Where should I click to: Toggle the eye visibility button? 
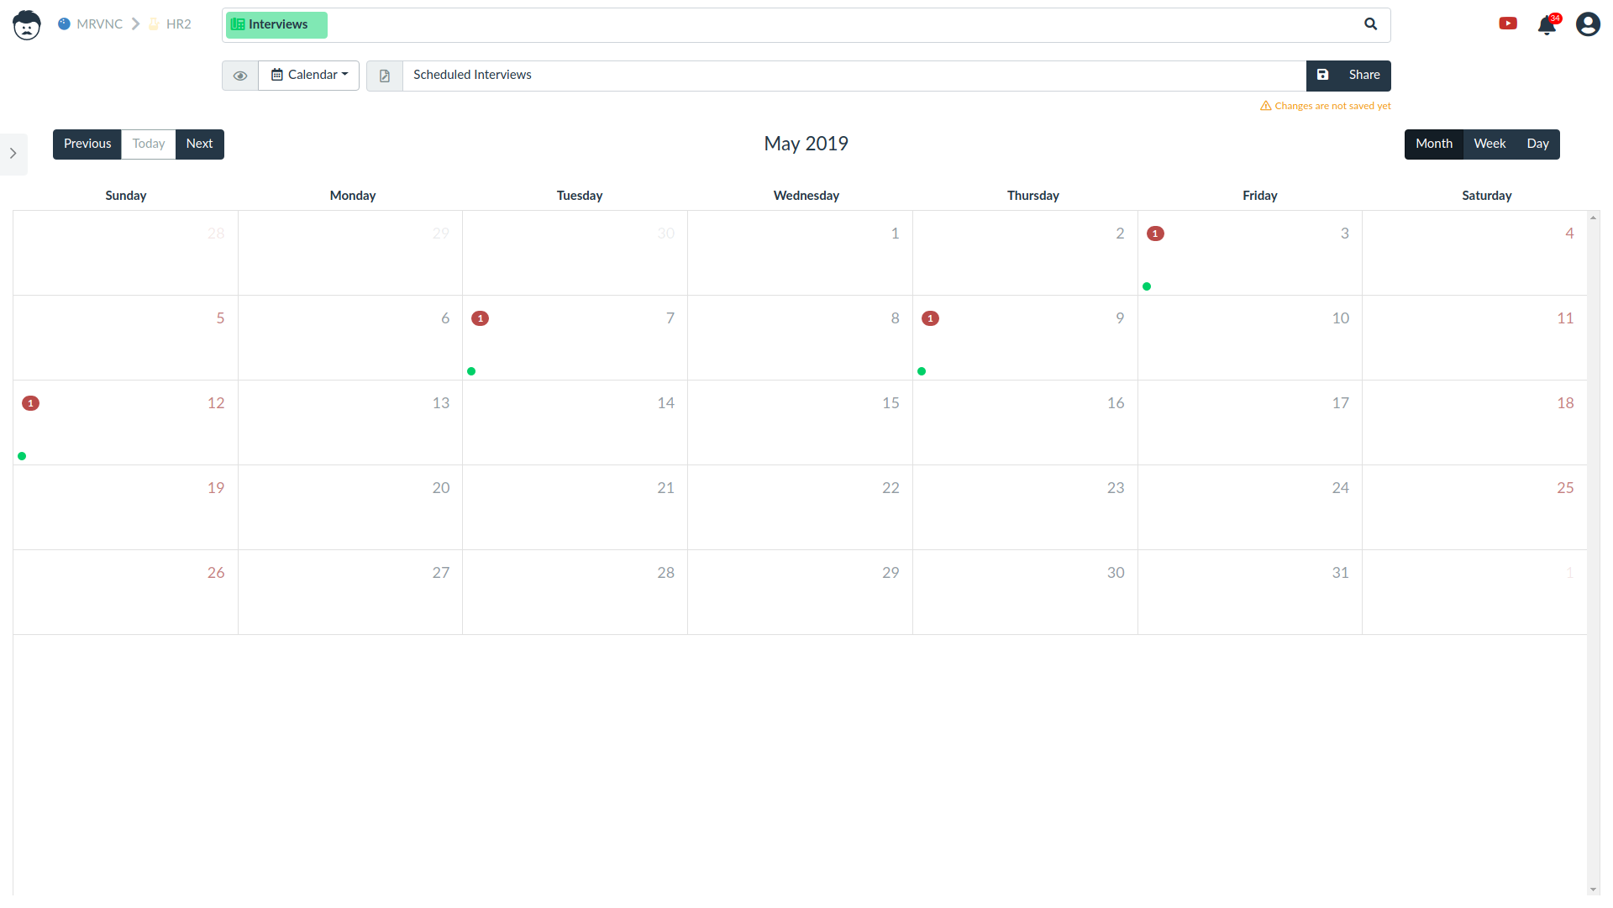click(x=240, y=76)
